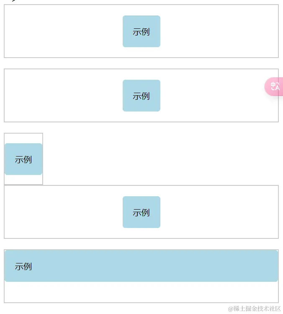Viewport: 283px width, 314px height.
Task: Click the pink translate floating icon
Action: pyautogui.click(x=274, y=86)
